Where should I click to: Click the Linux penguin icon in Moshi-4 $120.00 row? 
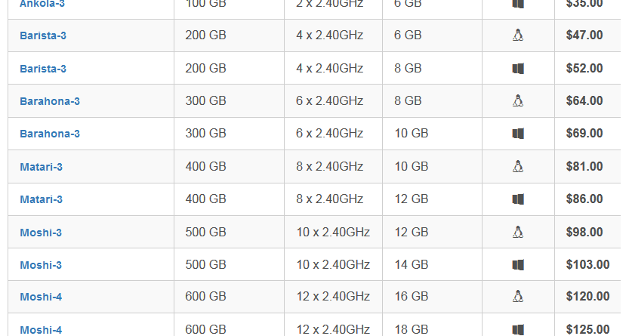click(x=518, y=296)
